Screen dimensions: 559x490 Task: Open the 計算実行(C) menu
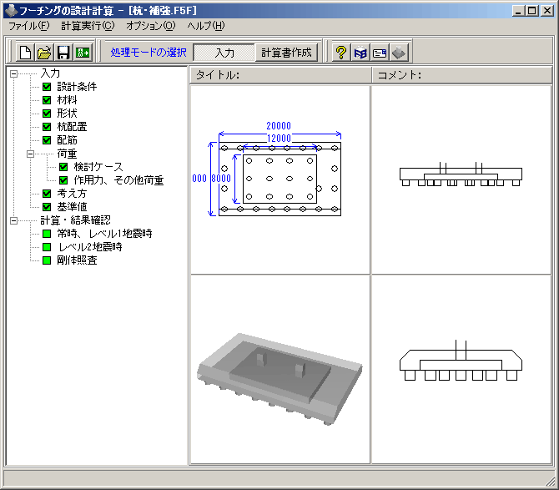(x=88, y=26)
